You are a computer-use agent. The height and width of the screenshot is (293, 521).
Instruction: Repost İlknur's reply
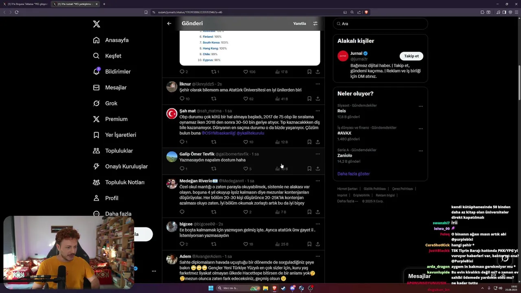(214, 99)
